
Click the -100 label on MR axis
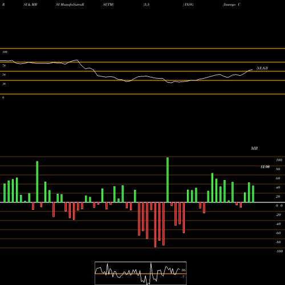[279, 251]
